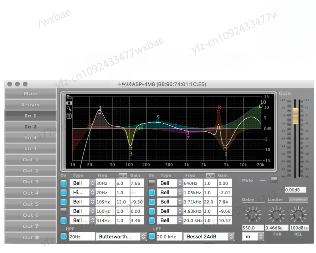Click the Limiter REL knob

point(298,215)
